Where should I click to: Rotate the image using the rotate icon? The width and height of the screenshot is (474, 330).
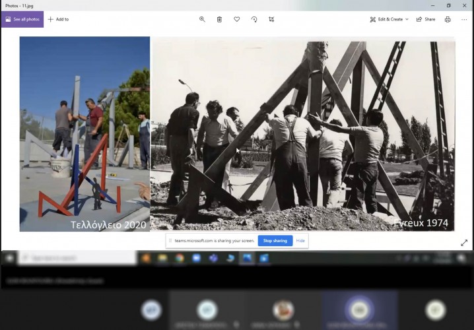pos(254,19)
